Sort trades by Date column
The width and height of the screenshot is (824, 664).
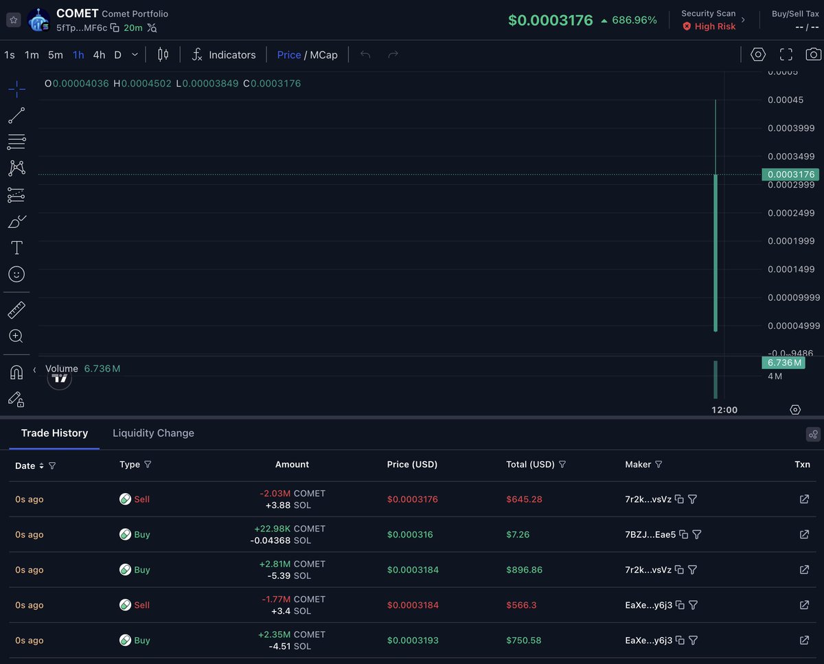tap(41, 466)
